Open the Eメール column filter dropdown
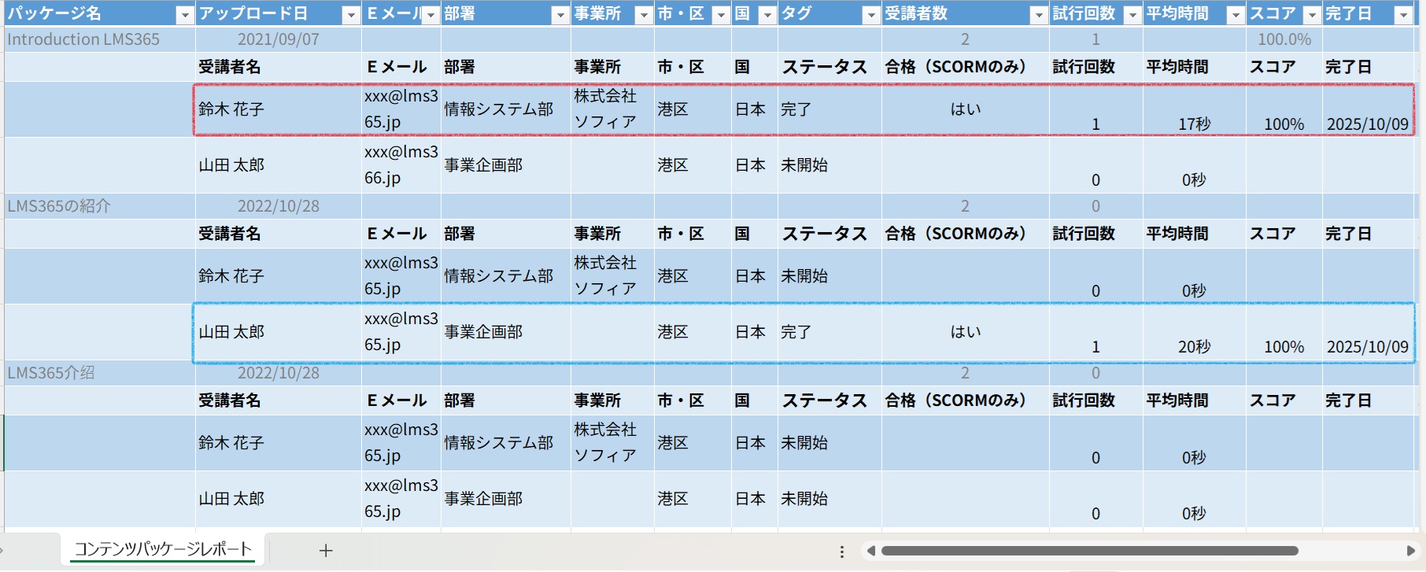The height and width of the screenshot is (572, 1426). coord(430,15)
